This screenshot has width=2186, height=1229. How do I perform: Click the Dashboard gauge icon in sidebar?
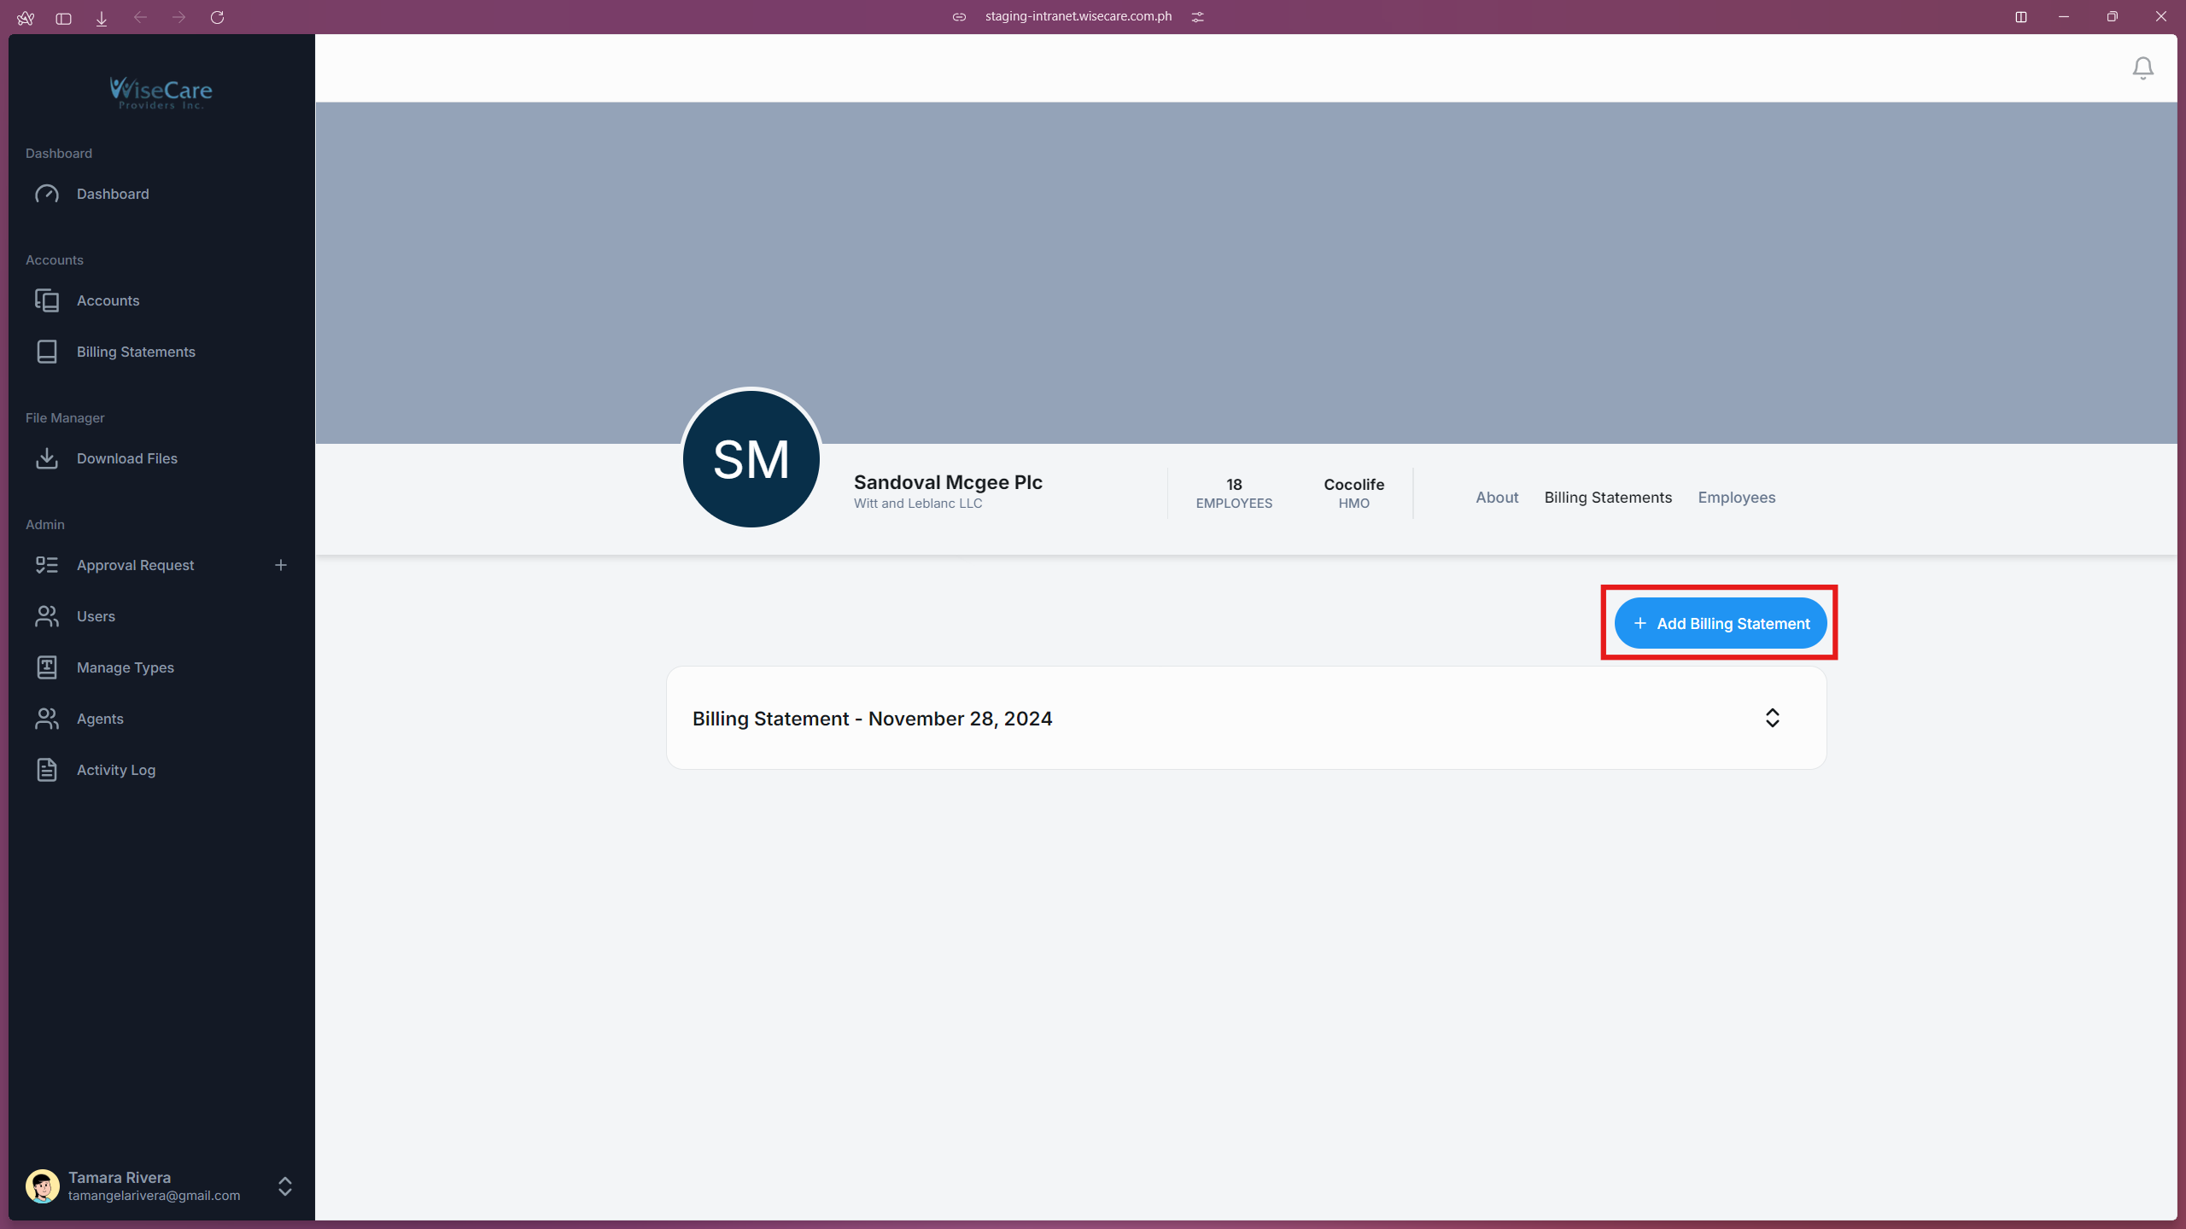47,194
